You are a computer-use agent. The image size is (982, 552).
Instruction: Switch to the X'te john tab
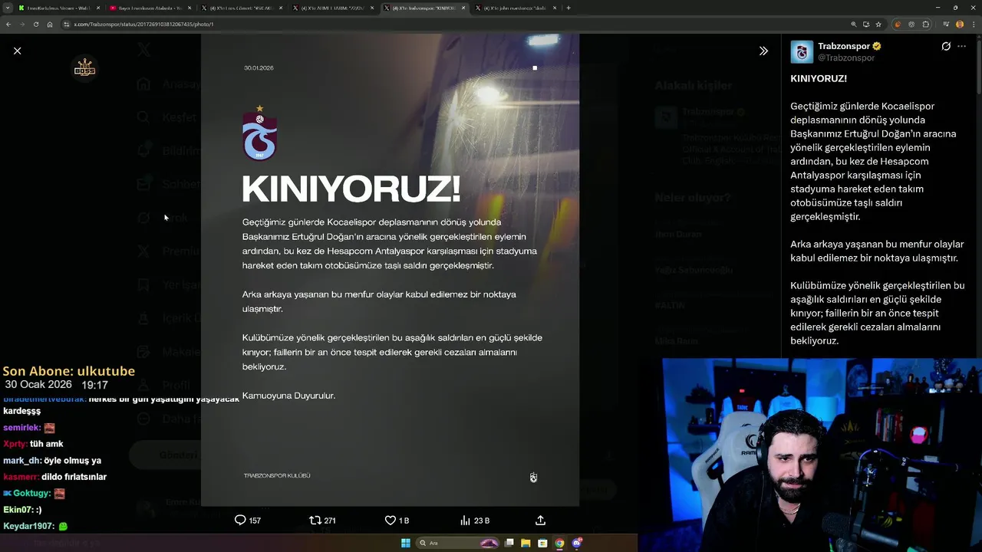pos(516,8)
